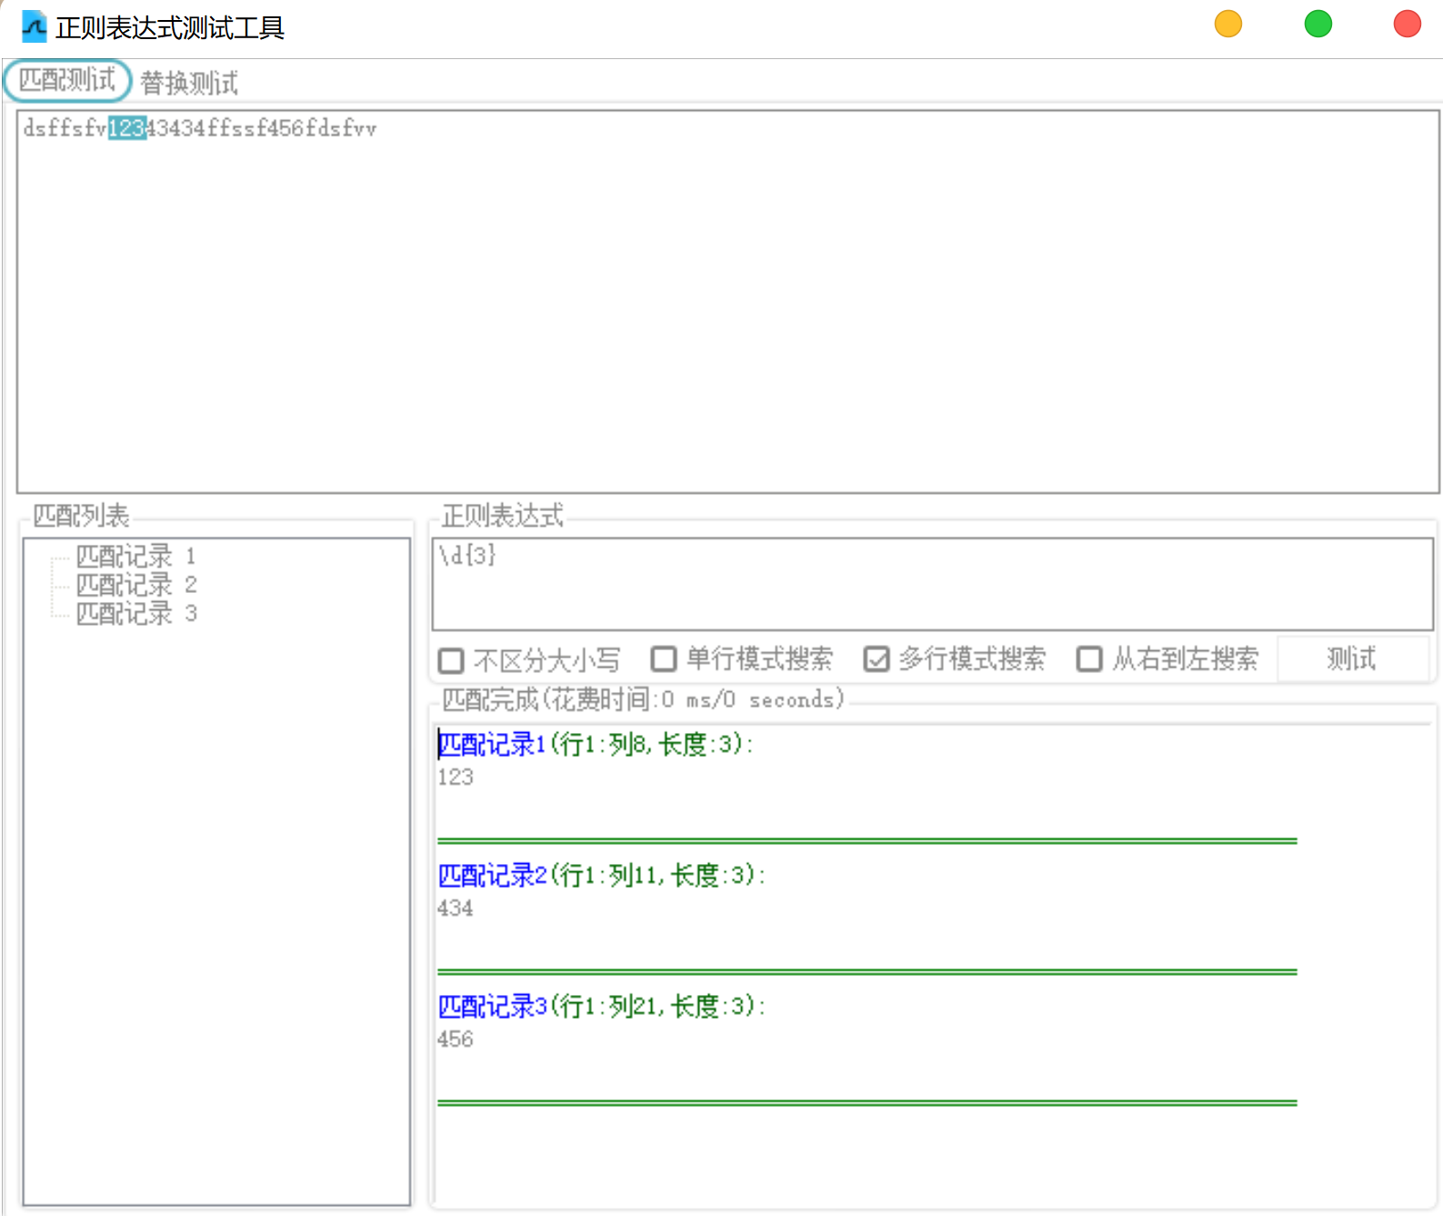Click the green maximize window button
The width and height of the screenshot is (1443, 1216).
coord(1318,24)
